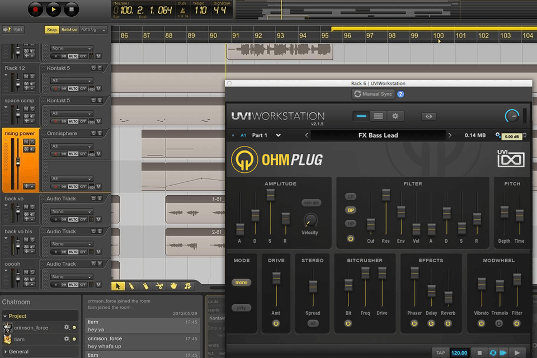The height and width of the screenshot is (358, 537).
Task: Select the HP filter type
Action: pyautogui.click(x=351, y=224)
